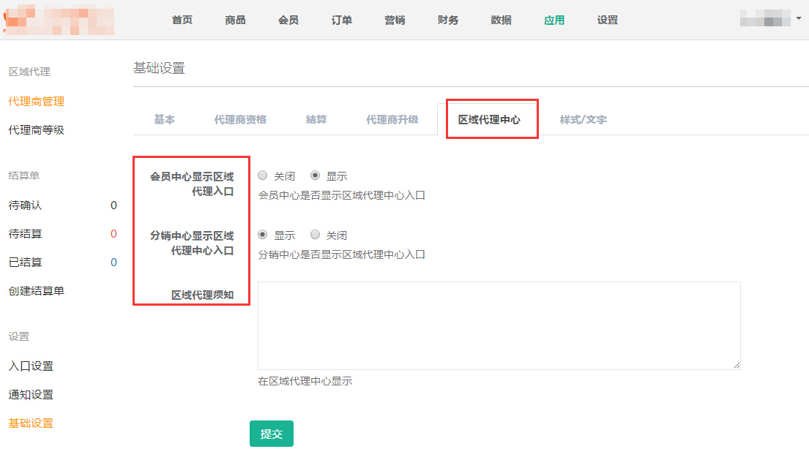Switch to the 结算 tab
Viewport: 809px width, 449px height.
tap(316, 119)
